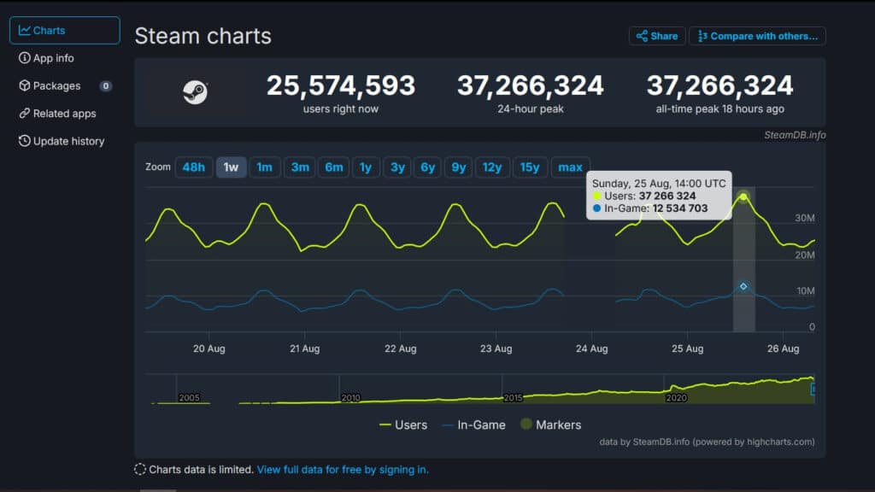The image size is (875, 492).
Task: Click the 21 Aug axis label
Action: click(x=305, y=348)
